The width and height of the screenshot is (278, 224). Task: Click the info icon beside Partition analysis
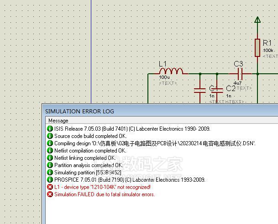click(x=50, y=165)
